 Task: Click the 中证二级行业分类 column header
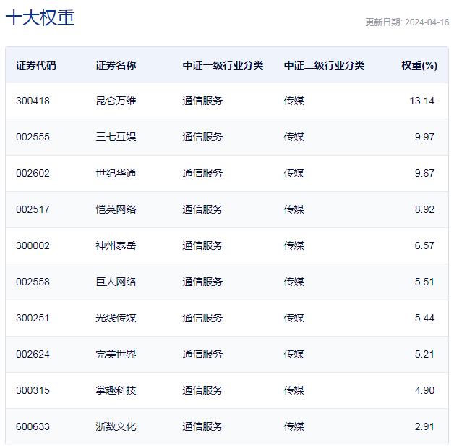click(x=324, y=65)
